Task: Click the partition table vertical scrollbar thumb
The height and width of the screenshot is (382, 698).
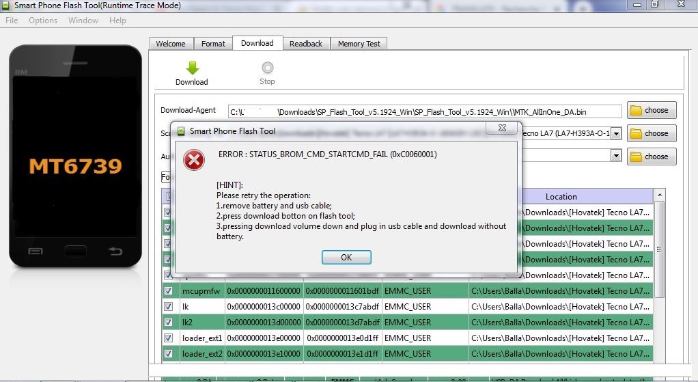Action: tap(660, 249)
